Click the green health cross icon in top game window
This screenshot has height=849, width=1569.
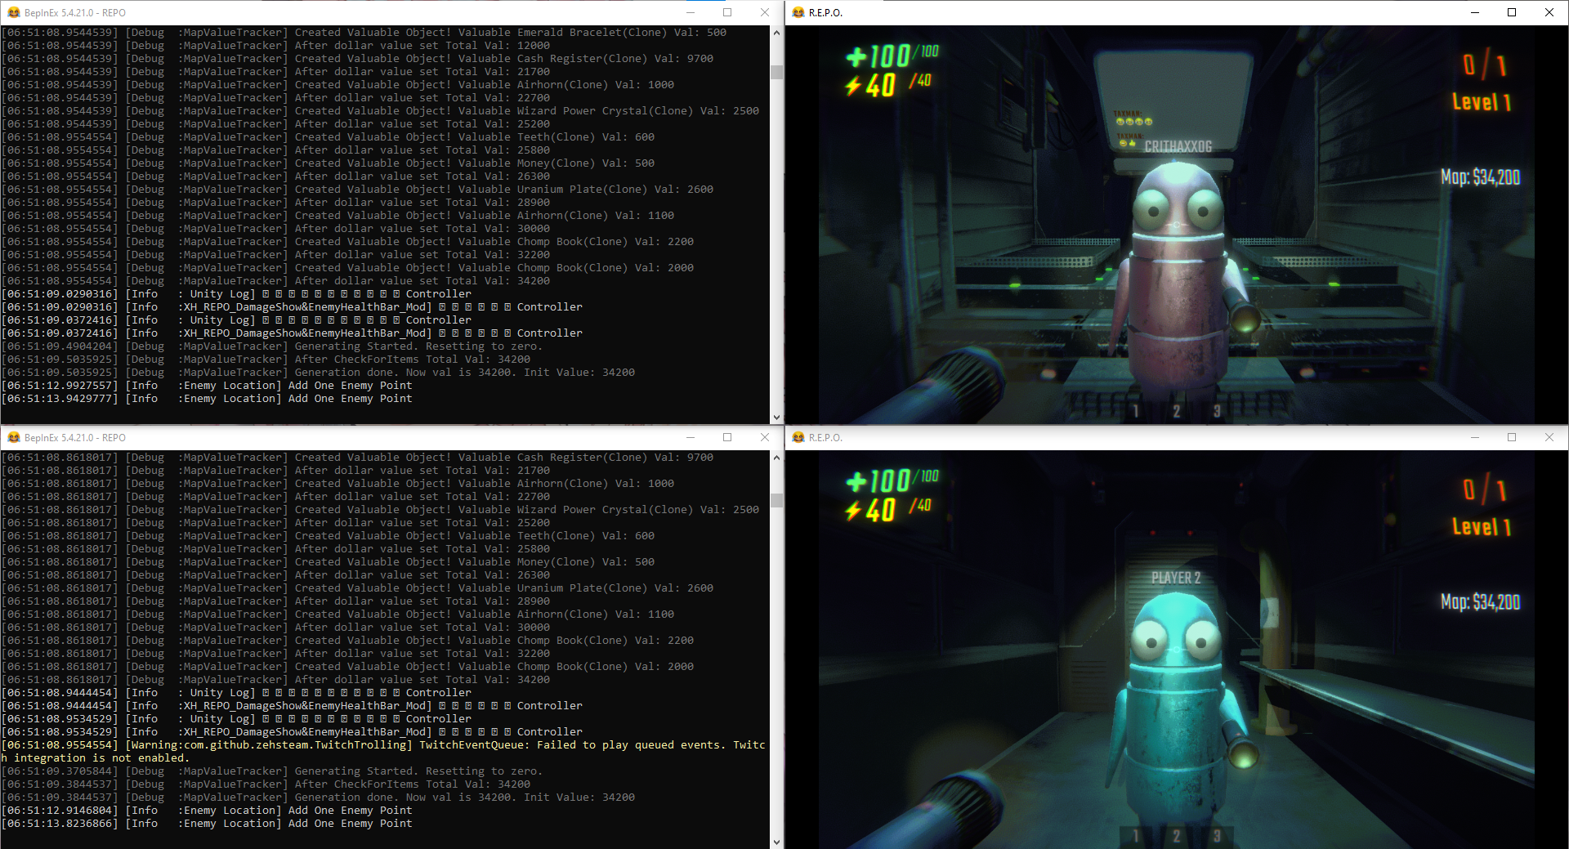pos(856,56)
